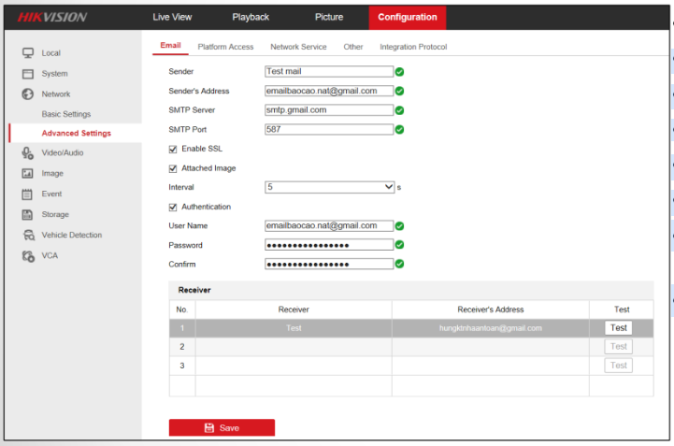Click the Network globe icon
The width and height of the screenshot is (674, 446).
click(x=27, y=94)
